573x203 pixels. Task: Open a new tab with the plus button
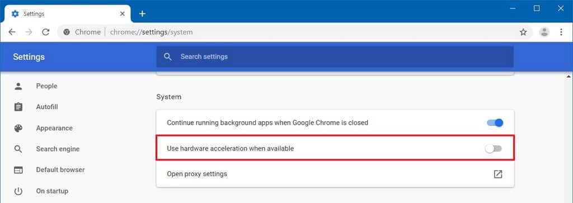coord(143,14)
